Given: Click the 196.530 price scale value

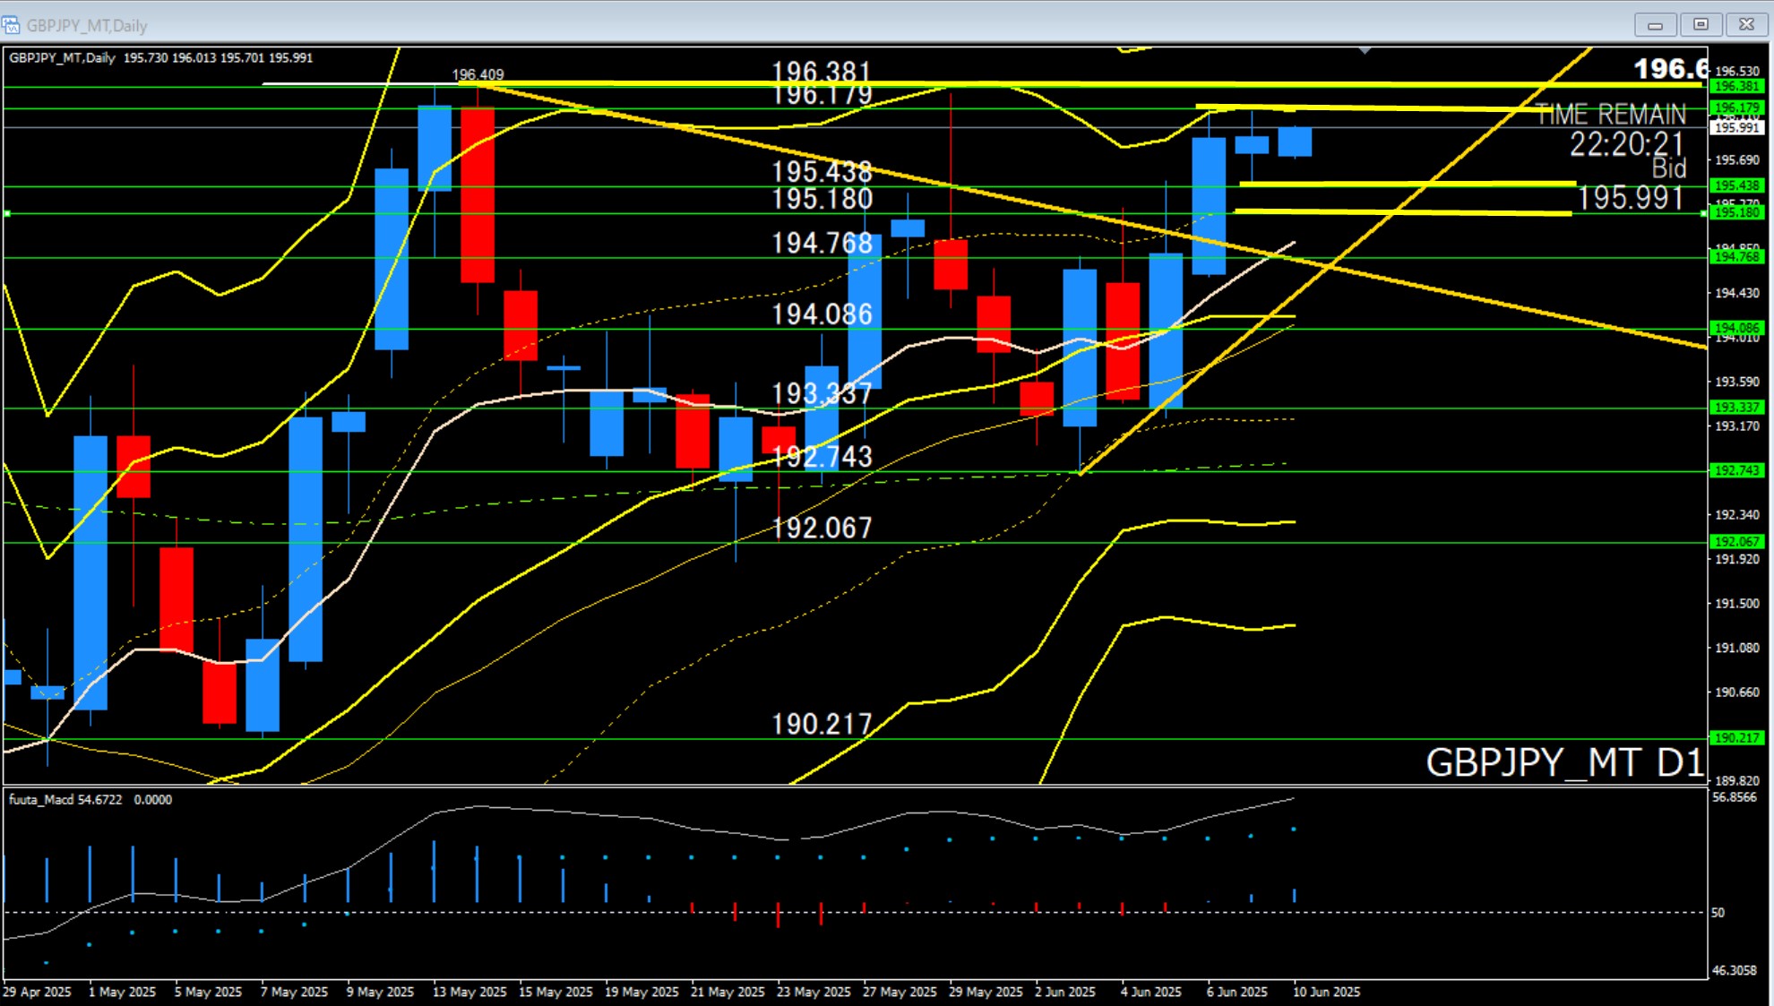Looking at the screenshot, I should (1737, 71).
